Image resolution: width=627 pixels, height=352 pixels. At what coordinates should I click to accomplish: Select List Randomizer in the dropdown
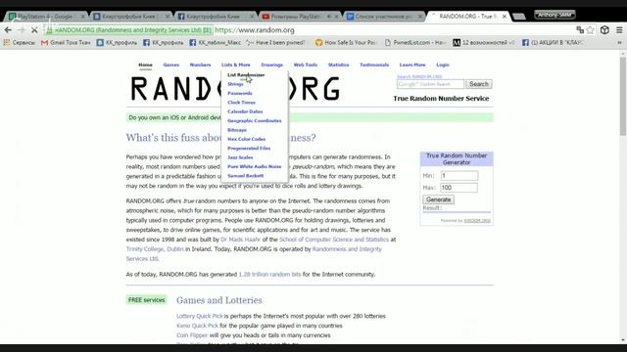coord(246,74)
